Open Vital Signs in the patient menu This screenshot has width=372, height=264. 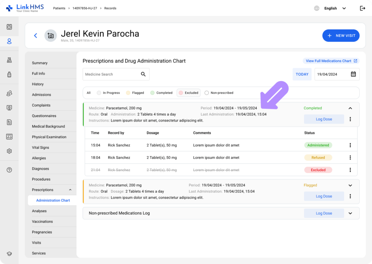[x=41, y=148]
